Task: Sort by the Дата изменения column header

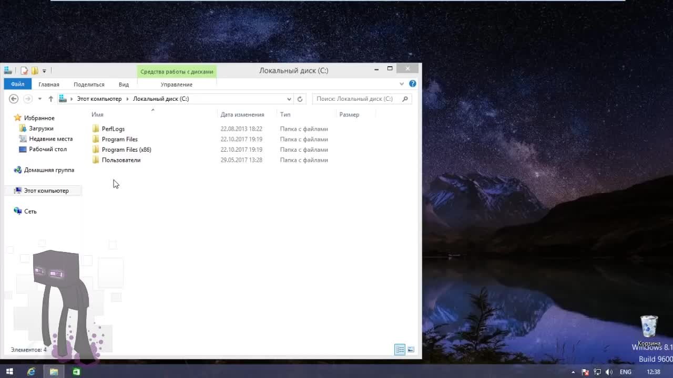Action: 242,114
